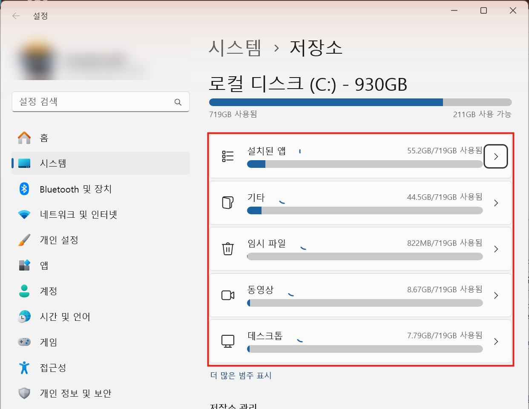529x409 pixels.
Task: Open 계정 settings
Action: 101,291
